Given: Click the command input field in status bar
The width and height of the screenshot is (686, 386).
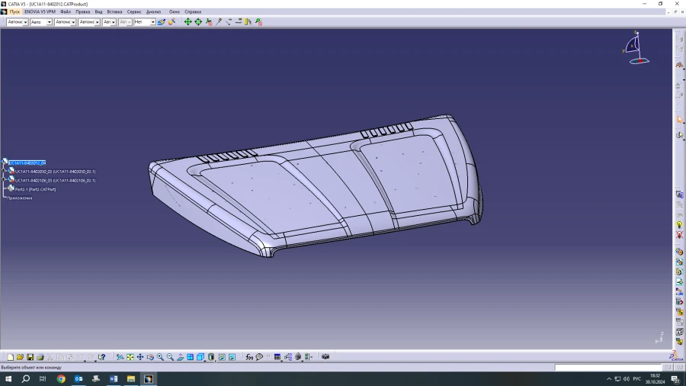Looking at the screenshot, I should pos(607,368).
